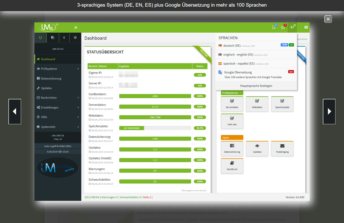Select Datensicherung in the sidebar
344x223 pixels.
coord(58,78)
